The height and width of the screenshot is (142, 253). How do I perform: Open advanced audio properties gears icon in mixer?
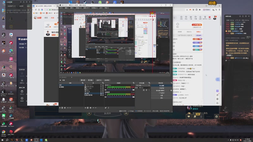point(106,108)
